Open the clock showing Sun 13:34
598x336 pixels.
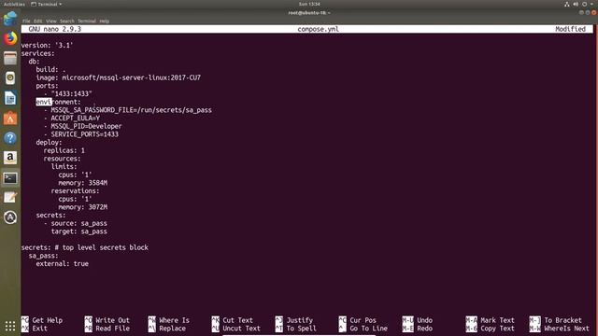(x=309, y=4)
